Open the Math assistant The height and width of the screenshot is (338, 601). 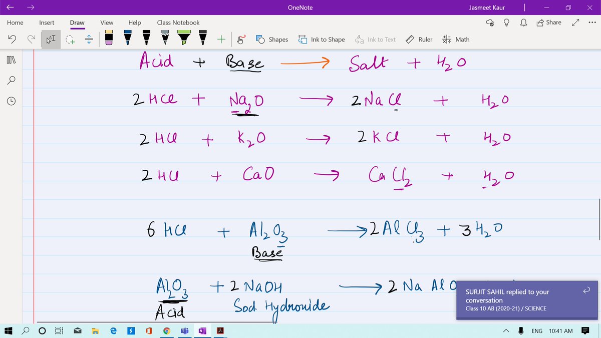(456, 39)
